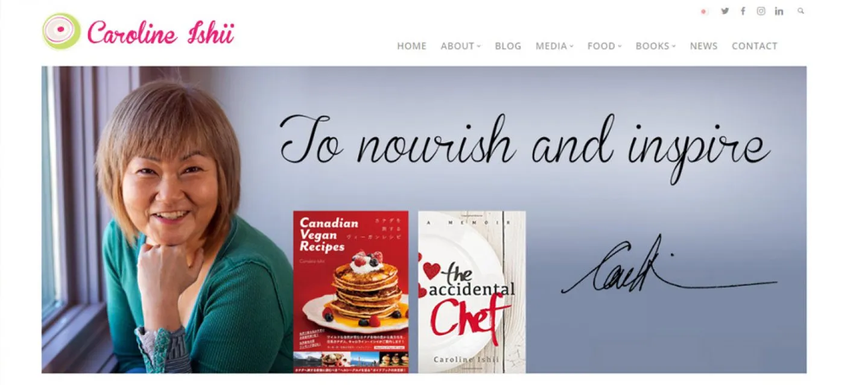Open the Facebook page icon
Screen dimensions: 847x385
click(743, 11)
